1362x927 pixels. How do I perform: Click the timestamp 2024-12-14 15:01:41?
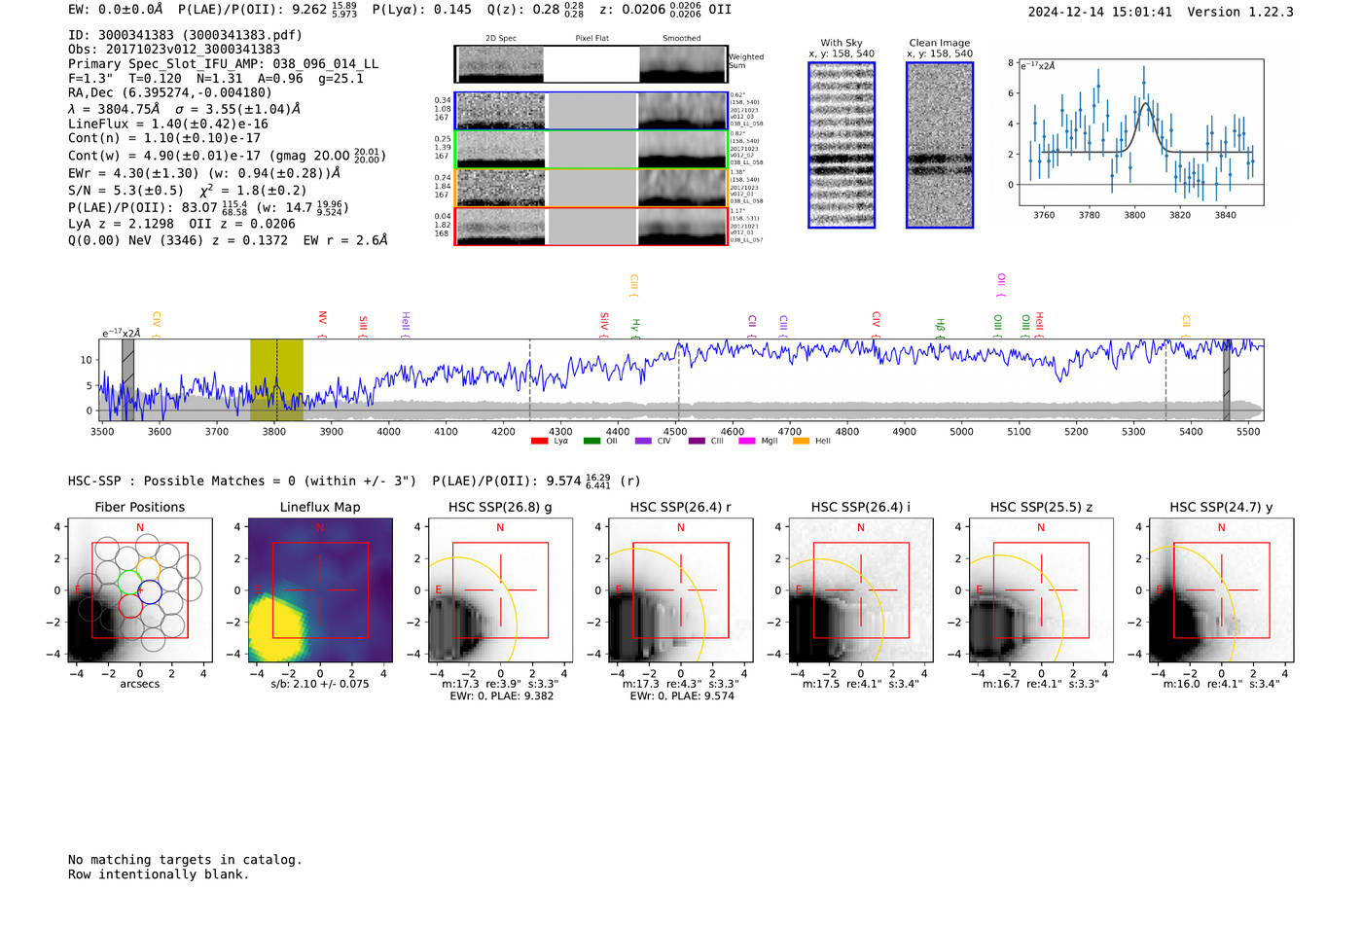pos(1100,13)
